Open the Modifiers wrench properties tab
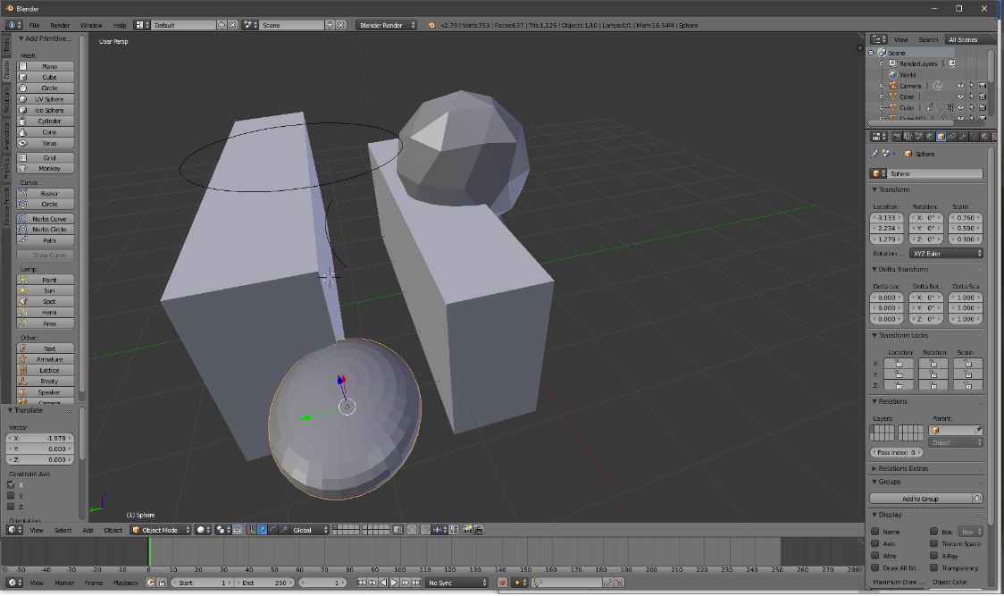This screenshot has height=596, width=1004. point(962,137)
